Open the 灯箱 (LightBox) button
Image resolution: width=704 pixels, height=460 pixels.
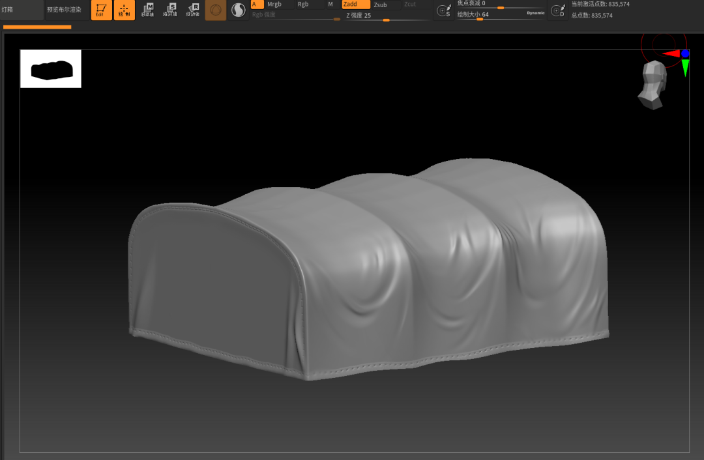coord(22,9)
